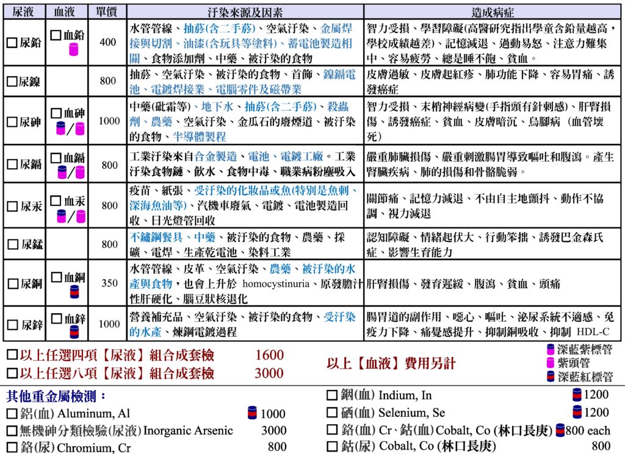Click the 紫頭管 legend tube icon
The width and height of the screenshot is (625, 454).
click(x=551, y=363)
